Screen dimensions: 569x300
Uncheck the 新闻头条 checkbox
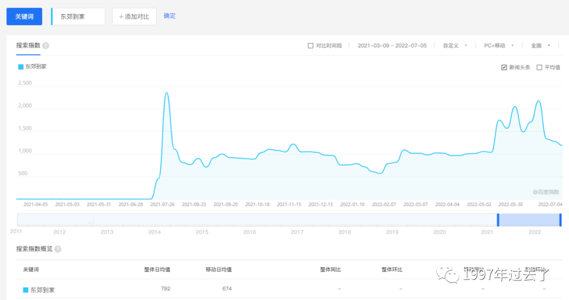504,67
